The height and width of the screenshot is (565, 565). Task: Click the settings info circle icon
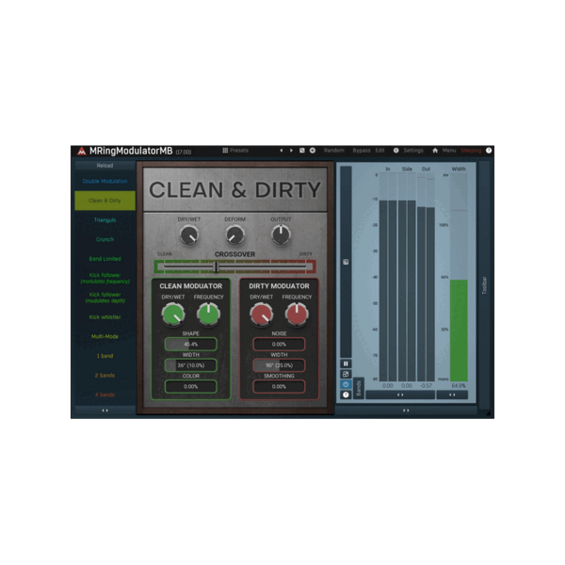pyautogui.click(x=396, y=151)
